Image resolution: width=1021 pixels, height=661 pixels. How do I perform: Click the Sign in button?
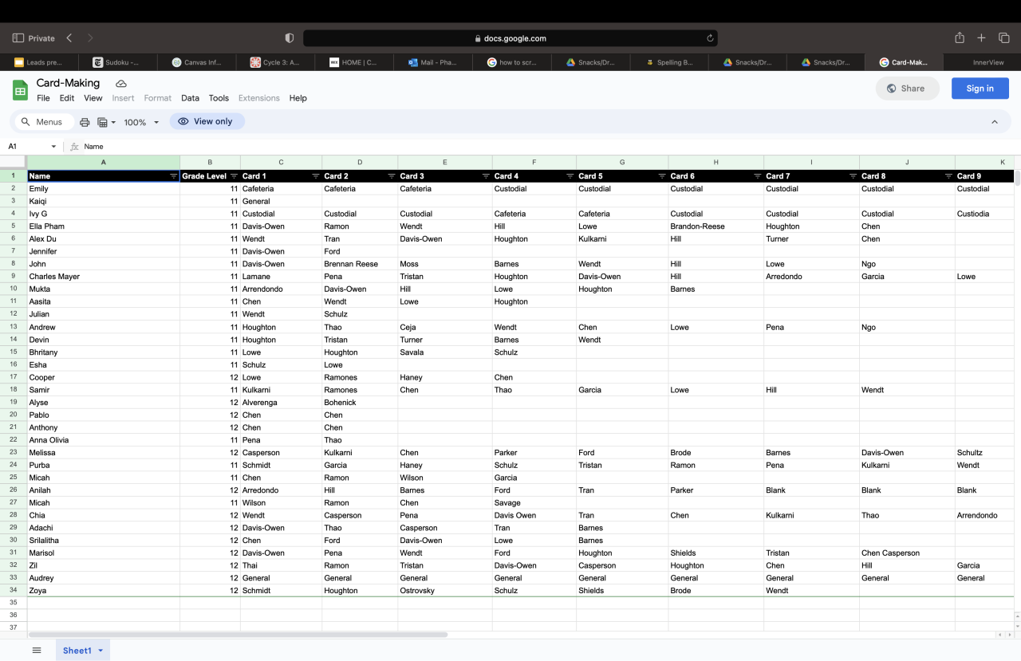(x=980, y=89)
